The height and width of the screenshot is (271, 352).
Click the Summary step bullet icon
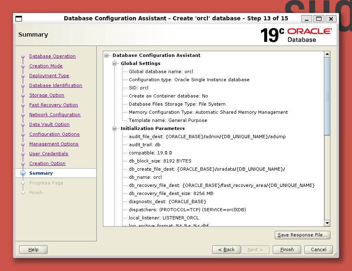coord(23,173)
